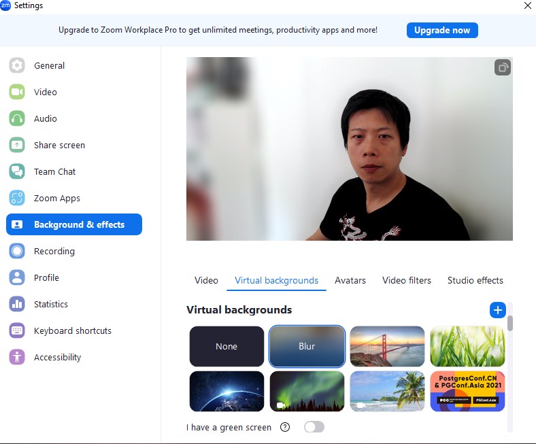Viewport: 536px width, 444px height.
Task: Click the green screen help question icon
Action: [285, 428]
